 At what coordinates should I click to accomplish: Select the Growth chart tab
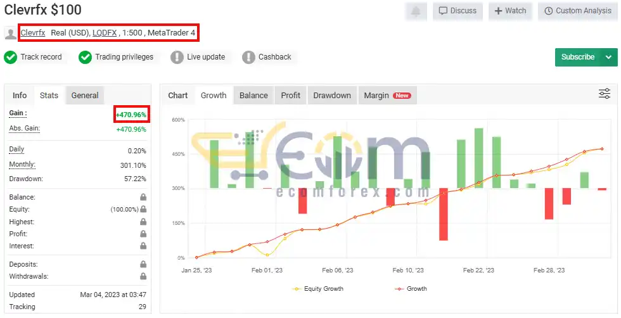pos(214,96)
